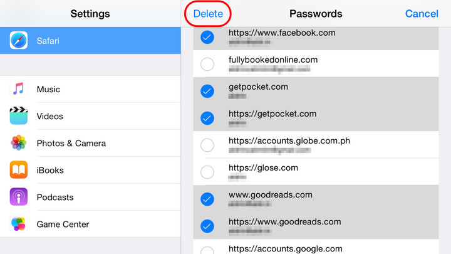Open the Safari compass icon

[x=19, y=40]
